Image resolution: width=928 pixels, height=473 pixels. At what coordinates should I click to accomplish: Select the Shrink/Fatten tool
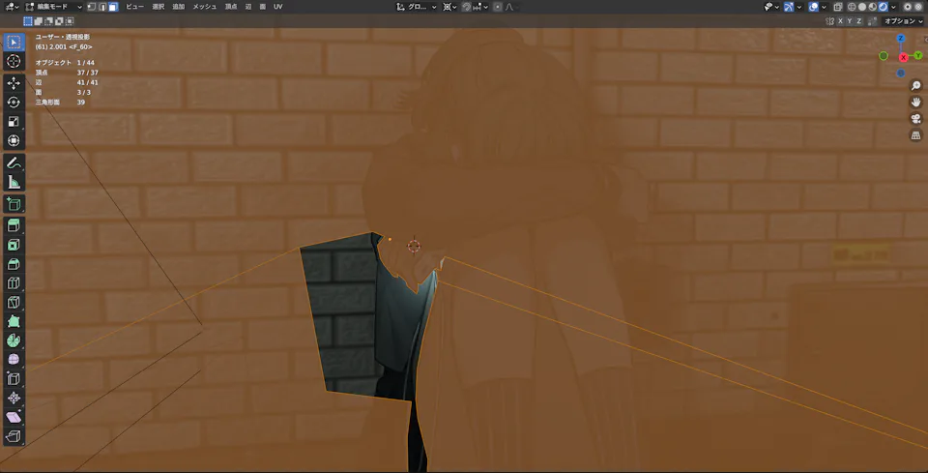pyautogui.click(x=14, y=398)
